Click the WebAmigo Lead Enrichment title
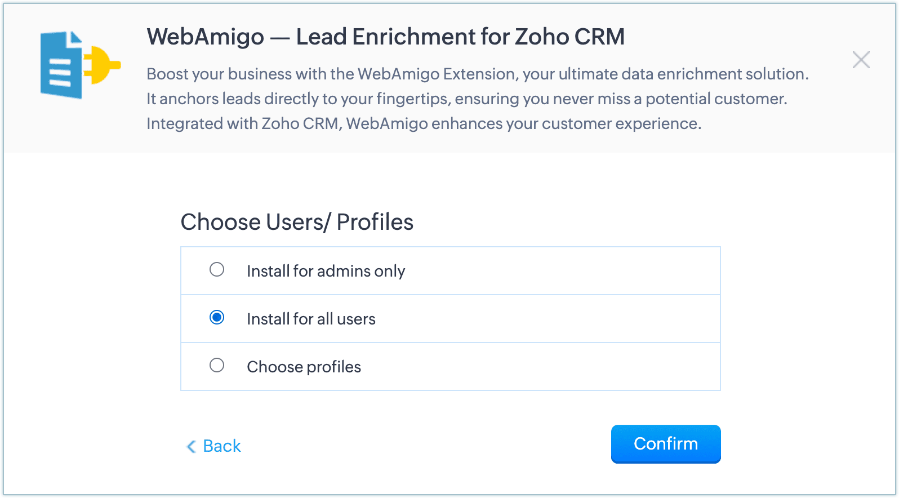The width and height of the screenshot is (899, 498). (x=385, y=37)
